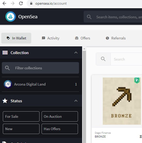Click the BRONZE item name
Image resolution: width=142 pixels, height=143 pixels.
(x=100, y=137)
